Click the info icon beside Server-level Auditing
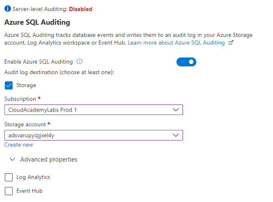 7,9
